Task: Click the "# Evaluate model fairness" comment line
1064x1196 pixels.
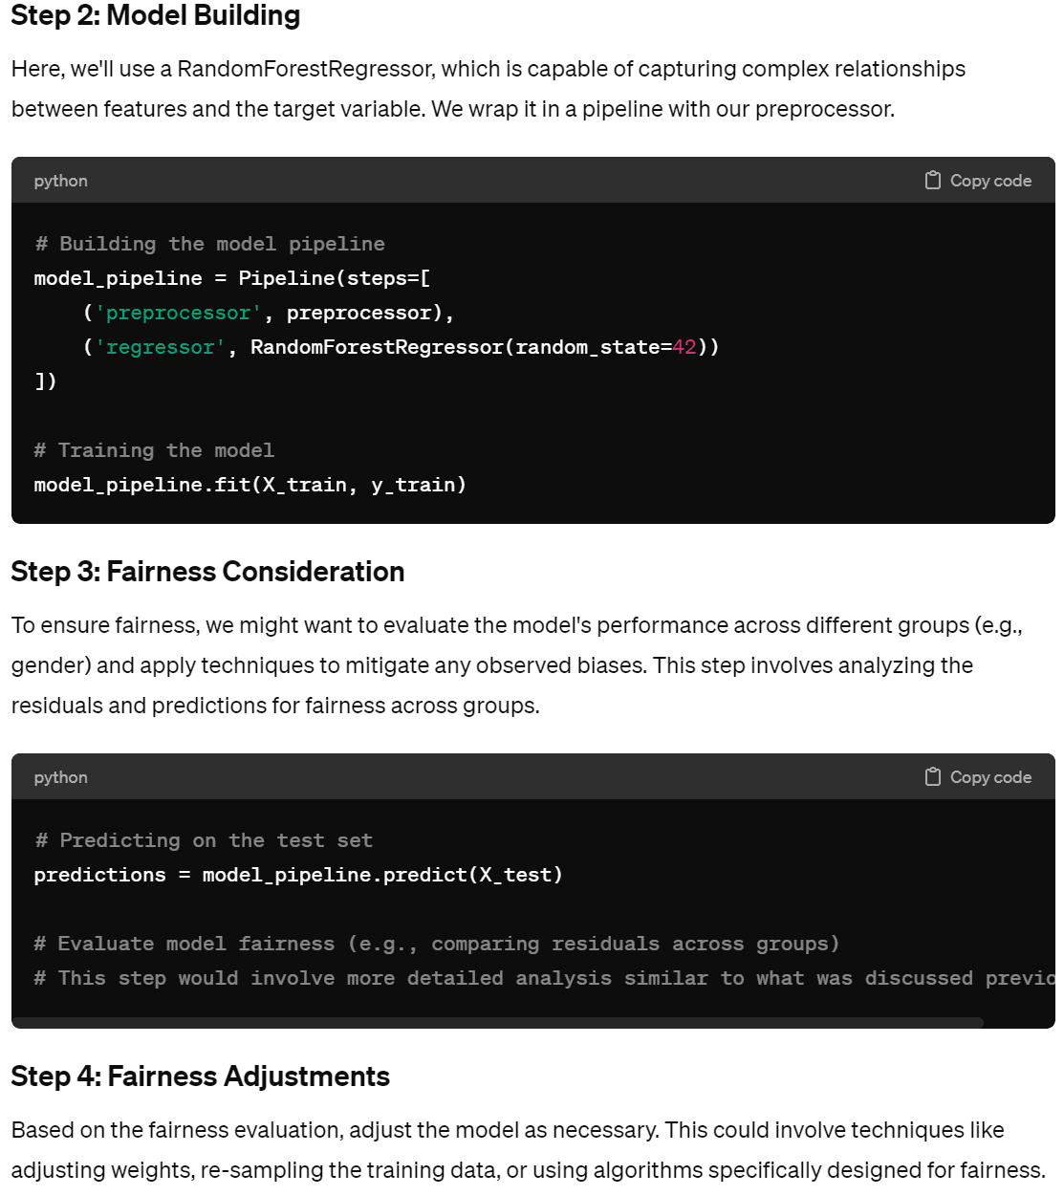Action: pos(436,944)
